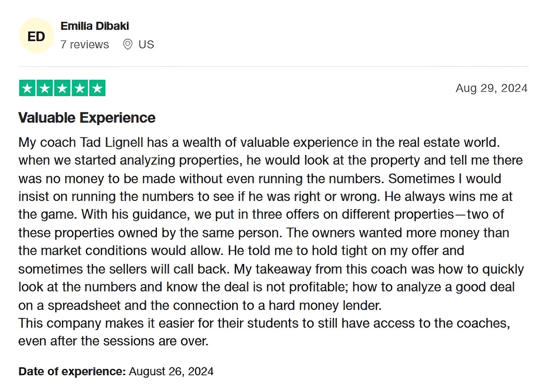Viewport: 547px width, 385px height.
Task: Select the US country label
Action: (146, 44)
